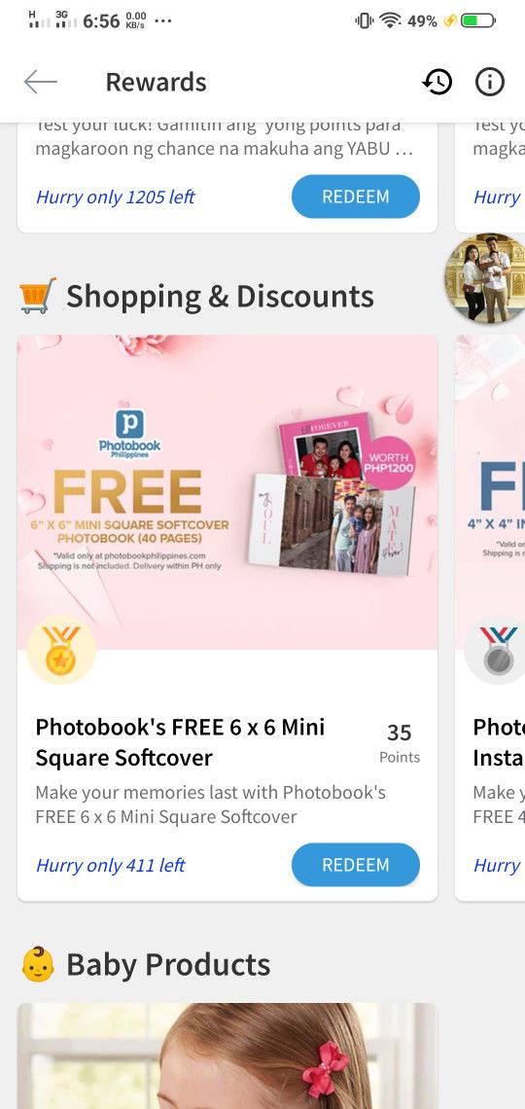Tap the battery indicator in status bar
Image resolution: width=525 pixels, height=1109 pixels.
[477, 21]
